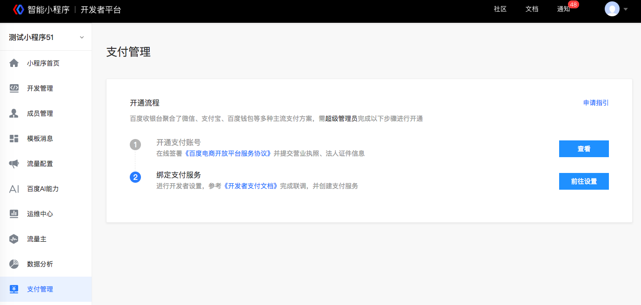
Task: Click the hexagon icon for 流量主
Action: (14, 239)
